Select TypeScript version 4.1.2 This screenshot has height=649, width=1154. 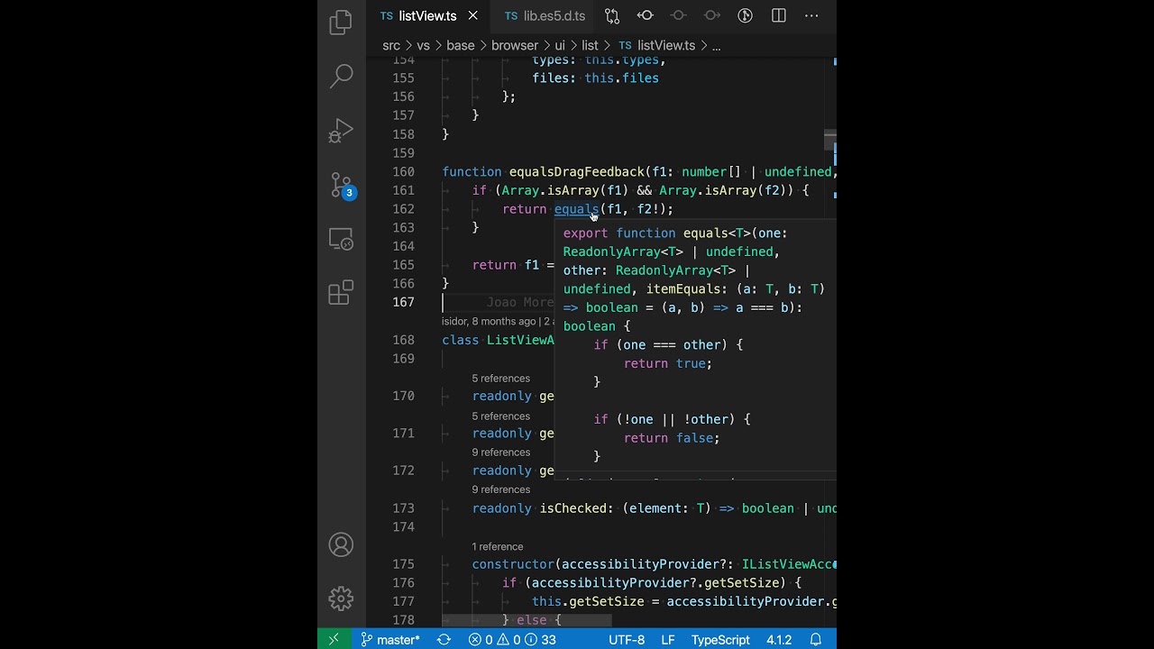(779, 639)
